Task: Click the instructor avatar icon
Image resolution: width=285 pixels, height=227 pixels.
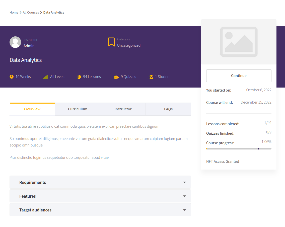Action: (x=15, y=42)
